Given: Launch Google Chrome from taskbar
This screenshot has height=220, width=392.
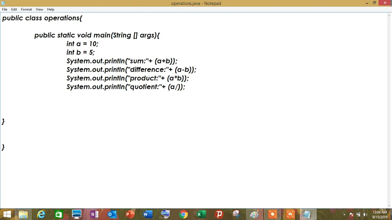Looking at the screenshot, I should point(183,214).
